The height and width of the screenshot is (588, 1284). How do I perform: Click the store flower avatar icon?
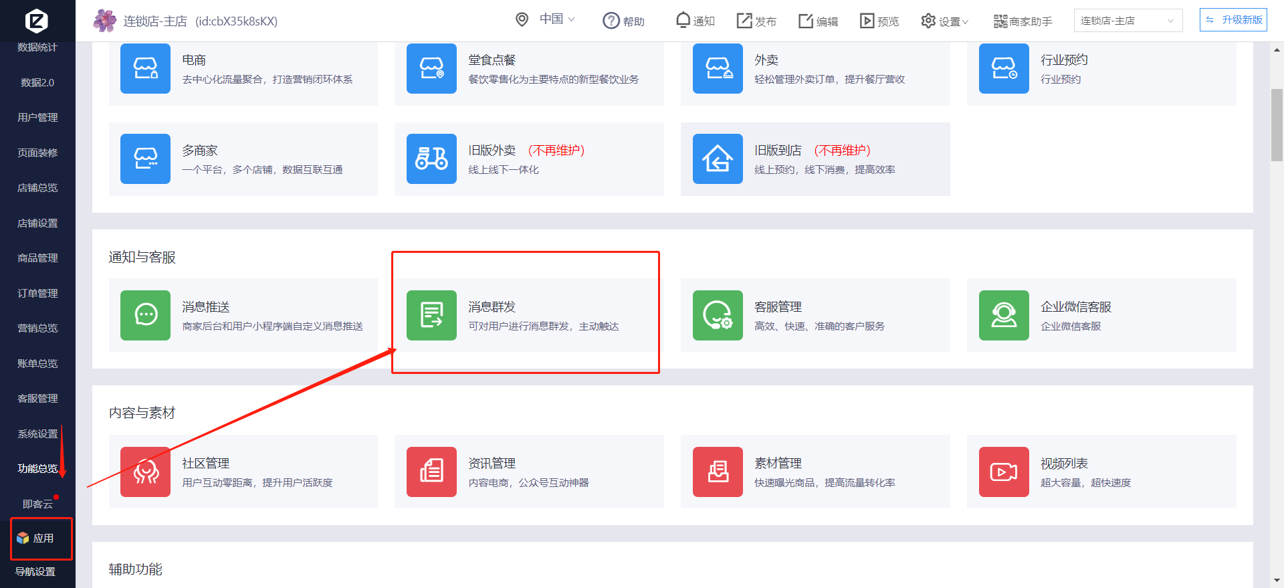104,21
